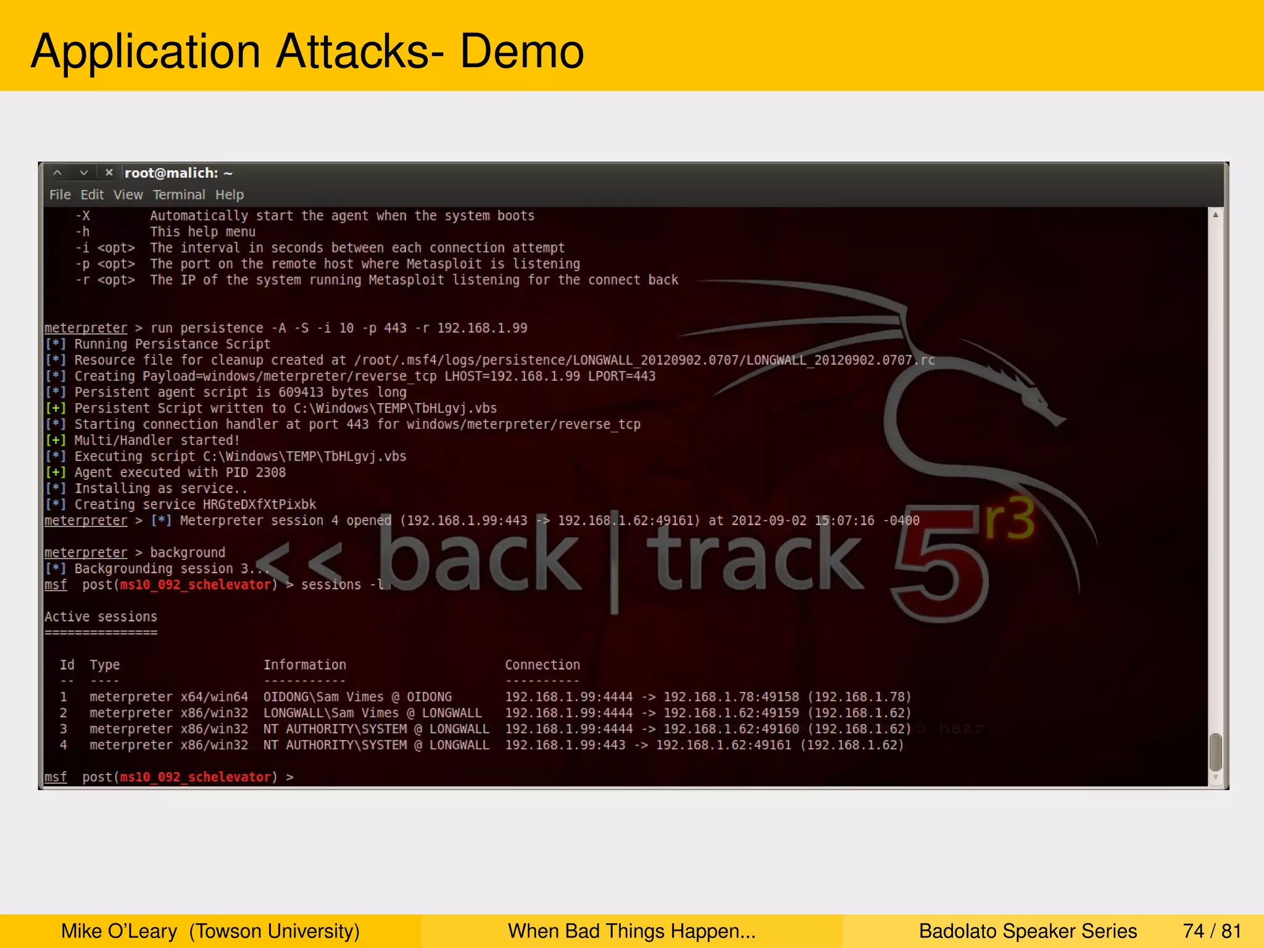
Task: Open the Terminal menu
Action: [179, 195]
